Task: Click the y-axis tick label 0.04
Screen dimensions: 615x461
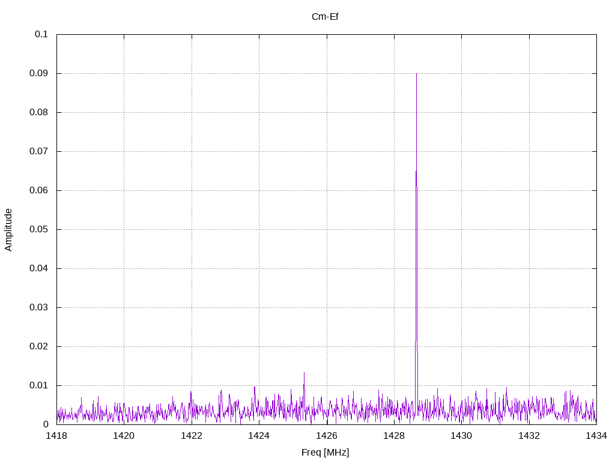Action: pyautogui.click(x=38, y=268)
